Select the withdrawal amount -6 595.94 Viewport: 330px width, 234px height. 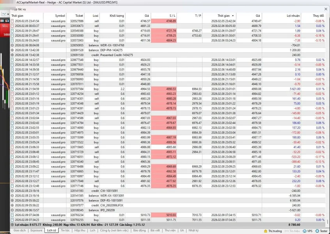(x=295, y=196)
